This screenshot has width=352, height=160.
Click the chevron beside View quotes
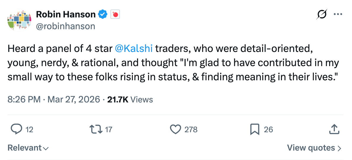(x=340, y=148)
